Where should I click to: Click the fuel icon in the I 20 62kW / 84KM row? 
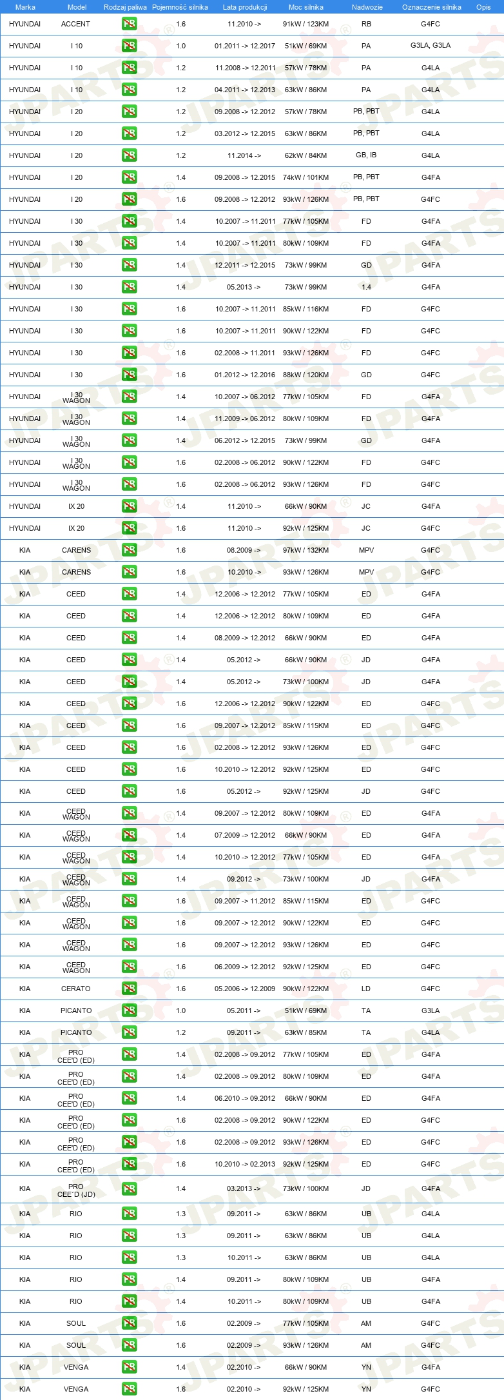(129, 155)
